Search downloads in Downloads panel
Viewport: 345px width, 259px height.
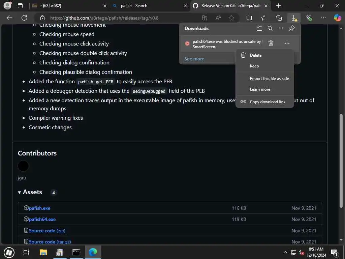(x=270, y=28)
